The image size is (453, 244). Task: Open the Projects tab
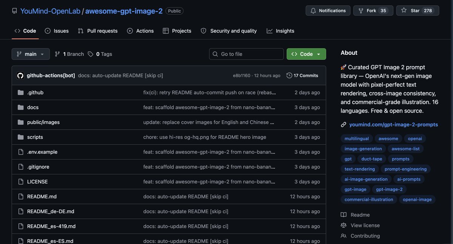pyautogui.click(x=177, y=31)
